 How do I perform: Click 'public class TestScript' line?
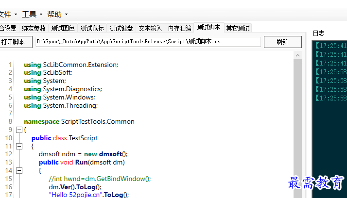[x=65, y=138]
